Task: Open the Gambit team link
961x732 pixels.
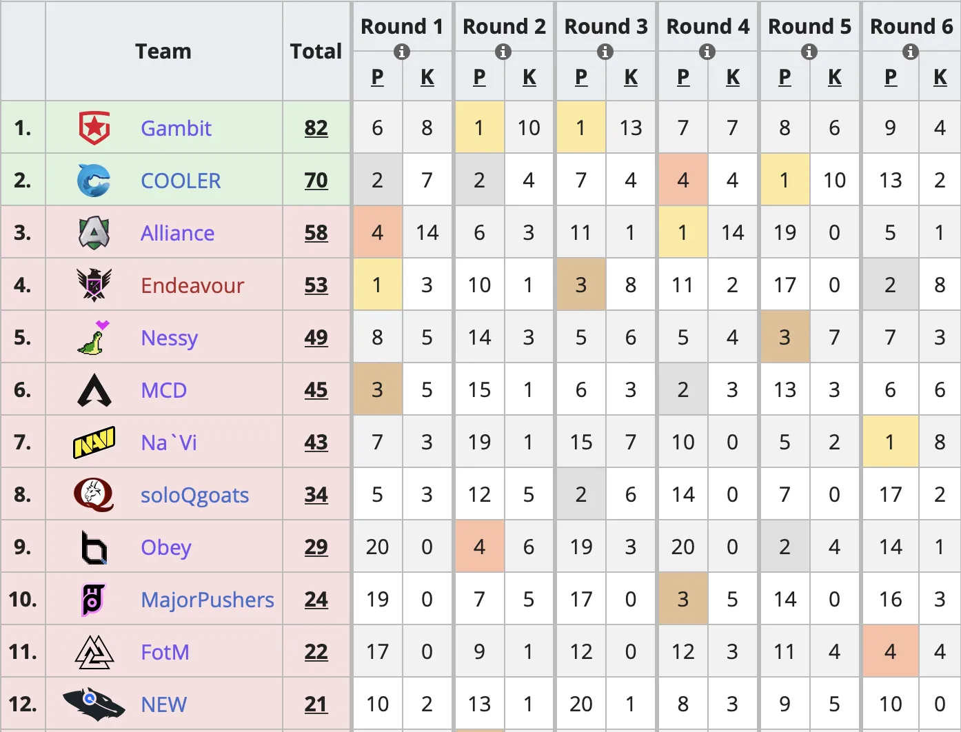Action: pyautogui.click(x=176, y=128)
